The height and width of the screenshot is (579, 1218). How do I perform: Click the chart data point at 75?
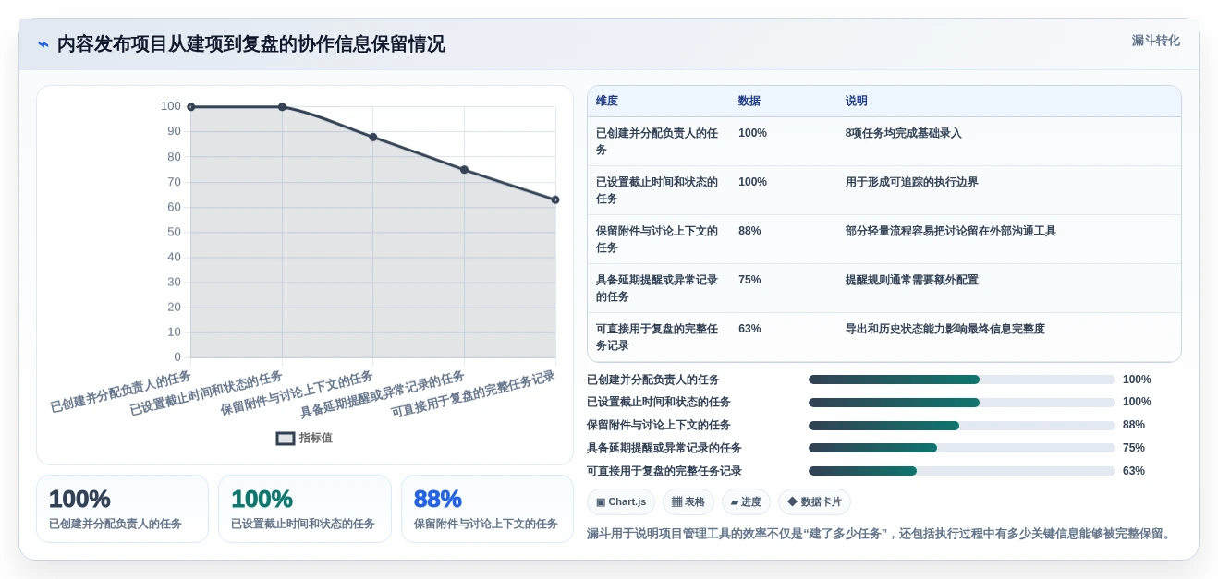(464, 170)
